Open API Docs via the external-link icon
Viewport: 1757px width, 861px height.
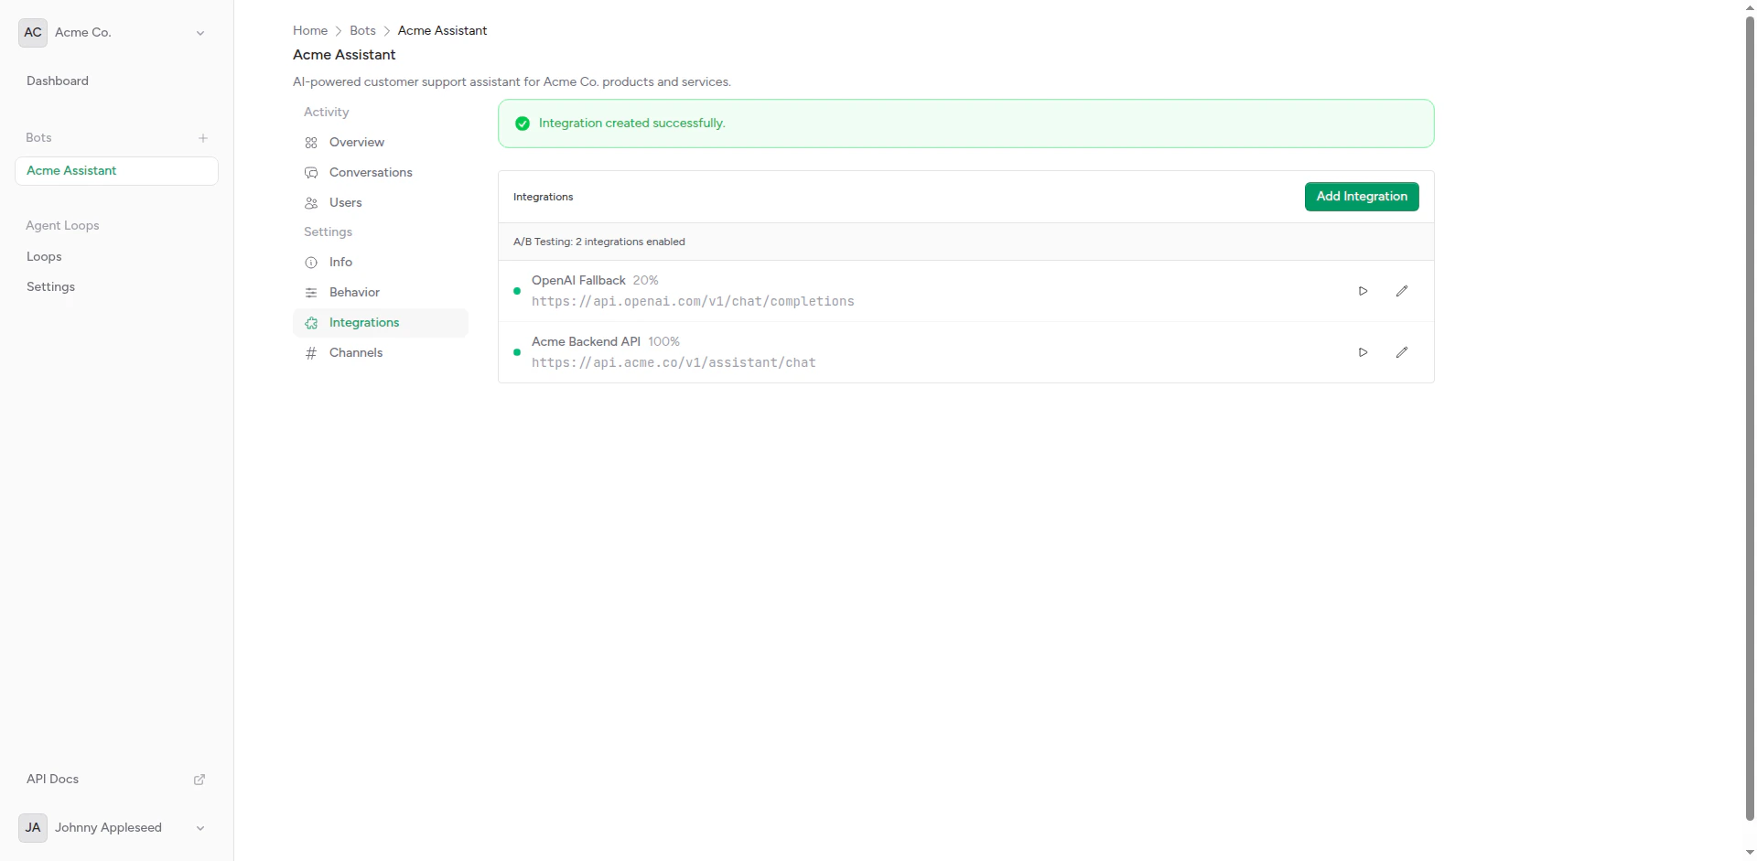(x=199, y=780)
